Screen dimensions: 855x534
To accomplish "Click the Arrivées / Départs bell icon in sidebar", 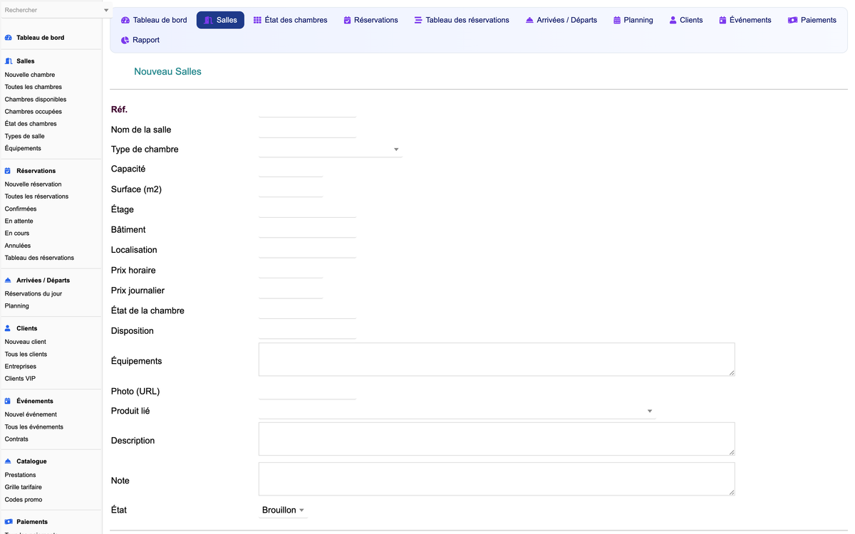I will [x=8, y=281].
